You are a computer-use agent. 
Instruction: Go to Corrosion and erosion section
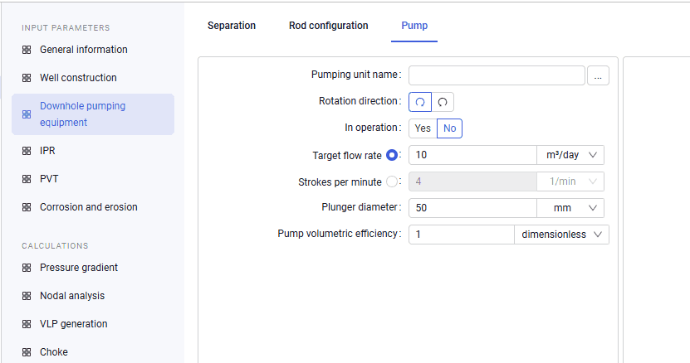point(89,207)
